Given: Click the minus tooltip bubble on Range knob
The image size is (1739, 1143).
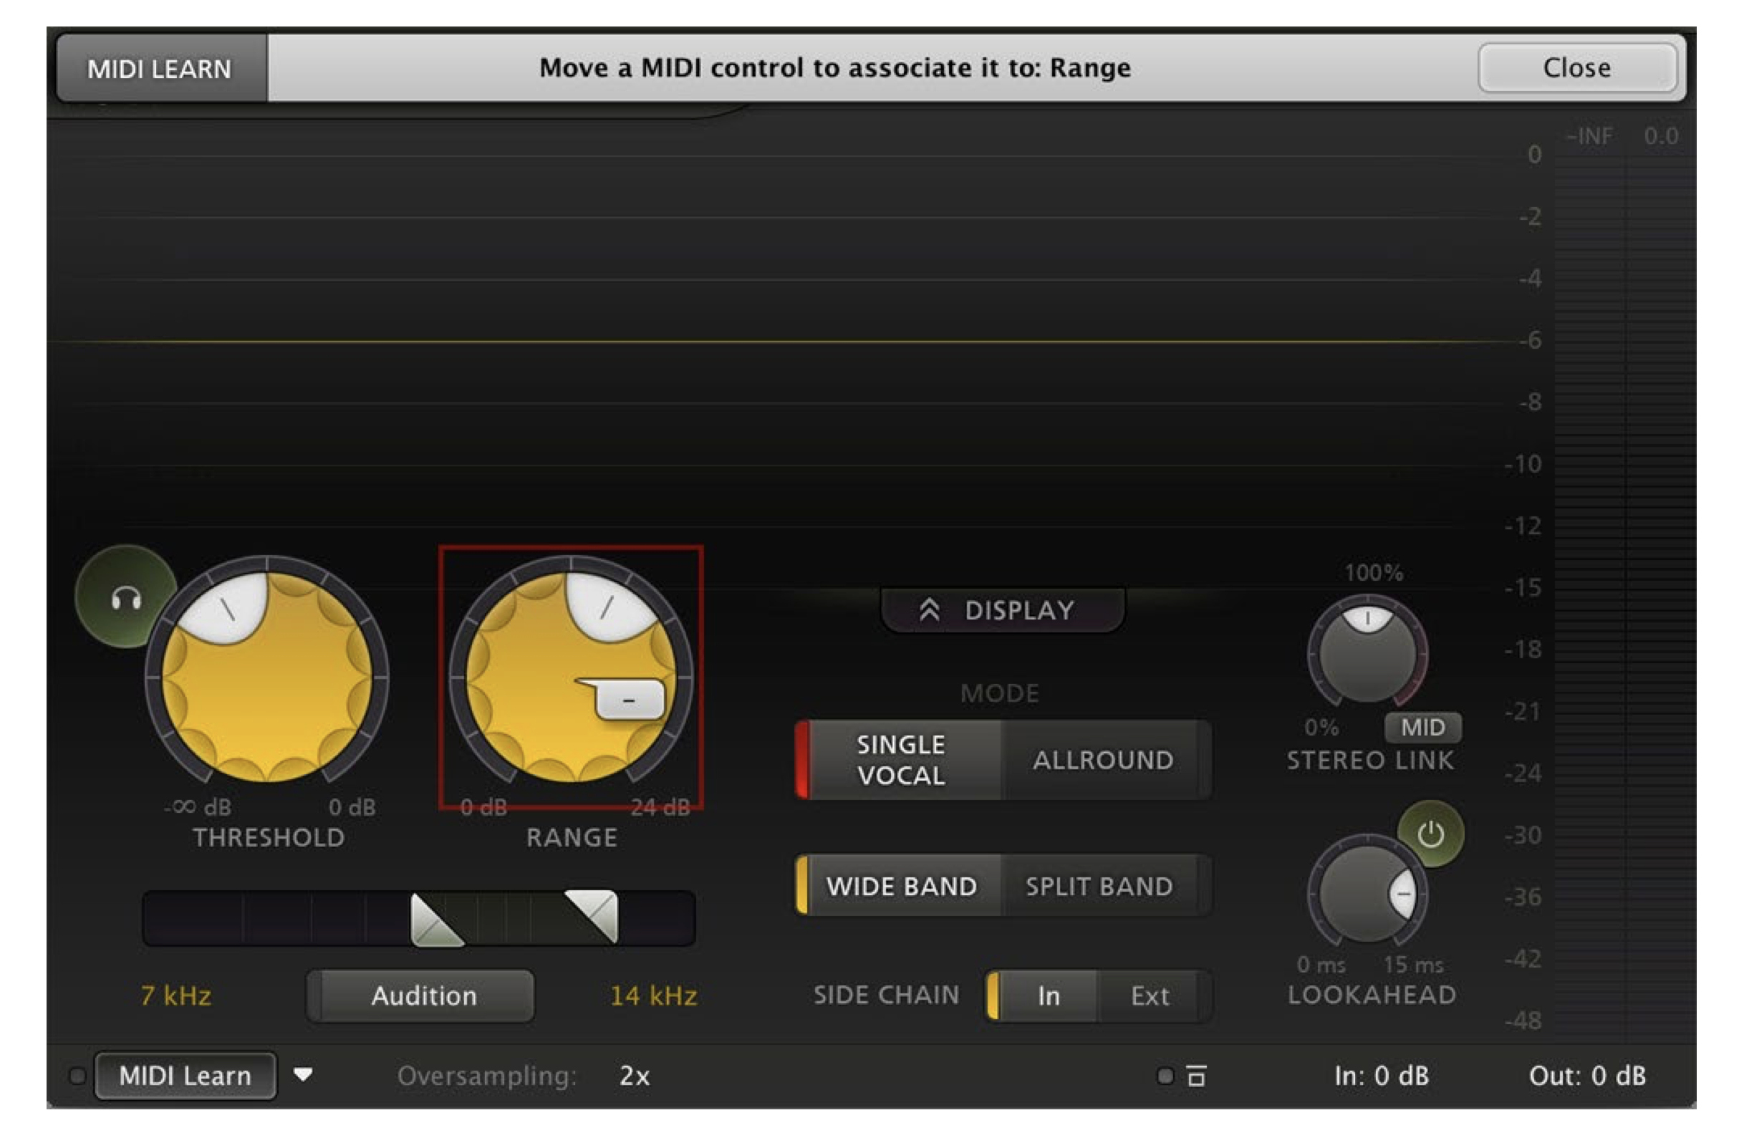Looking at the screenshot, I should 630,700.
